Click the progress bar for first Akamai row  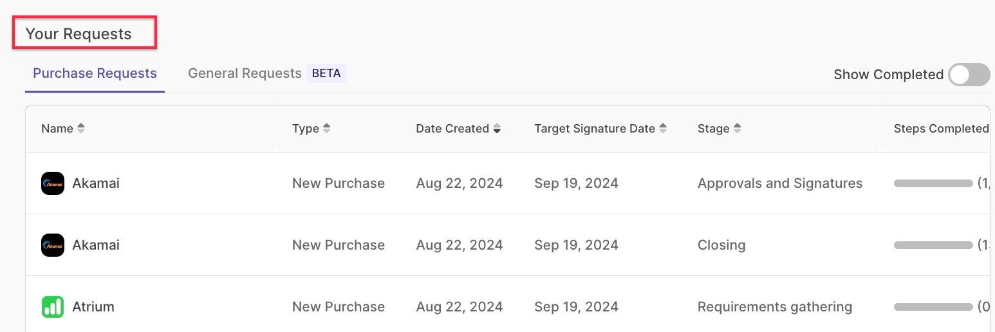point(933,183)
